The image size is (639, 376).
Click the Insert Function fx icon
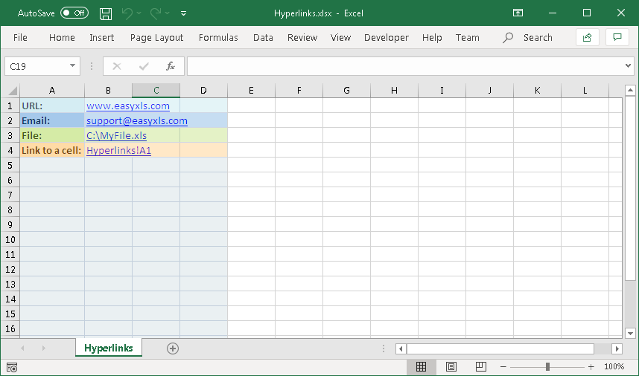(170, 66)
